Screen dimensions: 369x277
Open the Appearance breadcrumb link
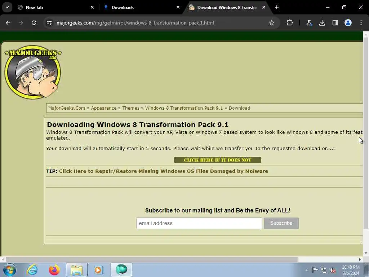tap(104, 108)
